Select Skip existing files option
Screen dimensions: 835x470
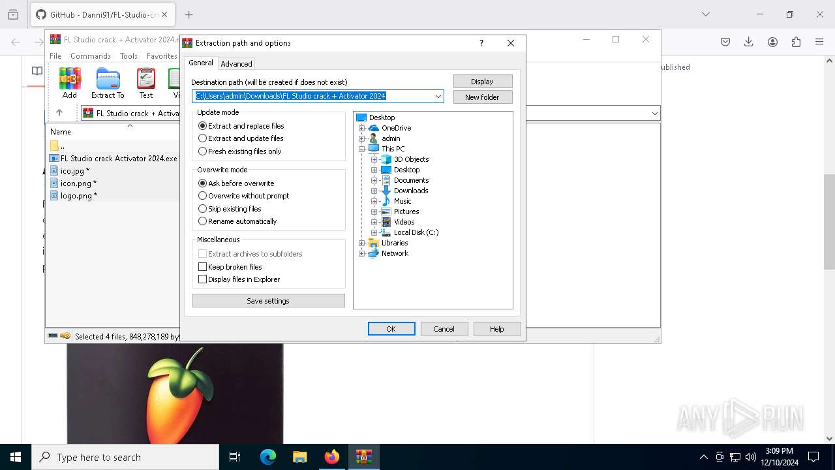tap(230, 209)
